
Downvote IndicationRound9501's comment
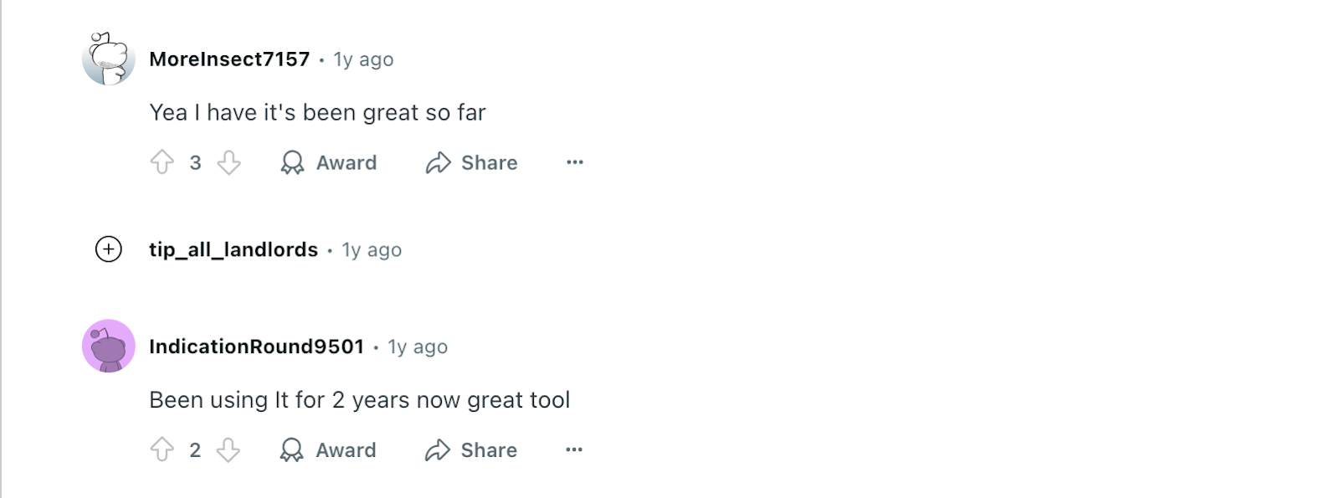(x=228, y=449)
